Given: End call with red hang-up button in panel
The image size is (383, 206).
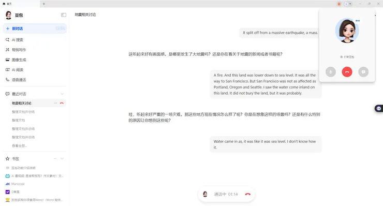Looking at the screenshot, I should pyautogui.click(x=347, y=72).
